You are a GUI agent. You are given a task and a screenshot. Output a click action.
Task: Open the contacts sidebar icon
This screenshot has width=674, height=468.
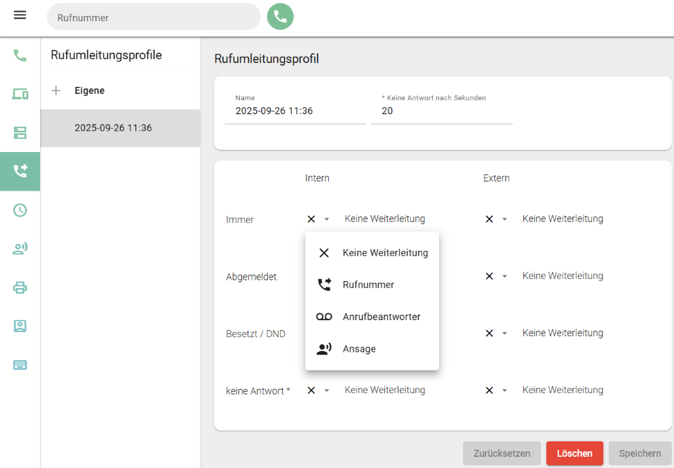coord(20,326)
